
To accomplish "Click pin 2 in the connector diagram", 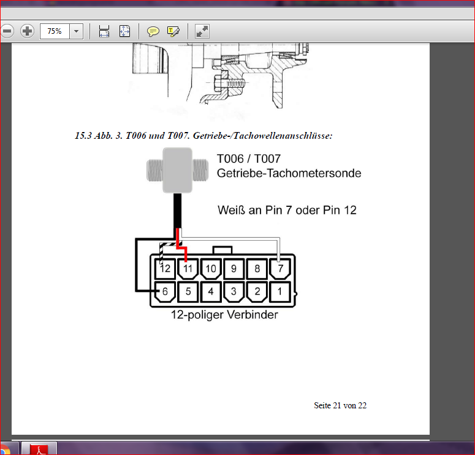I will pos(257,292).
